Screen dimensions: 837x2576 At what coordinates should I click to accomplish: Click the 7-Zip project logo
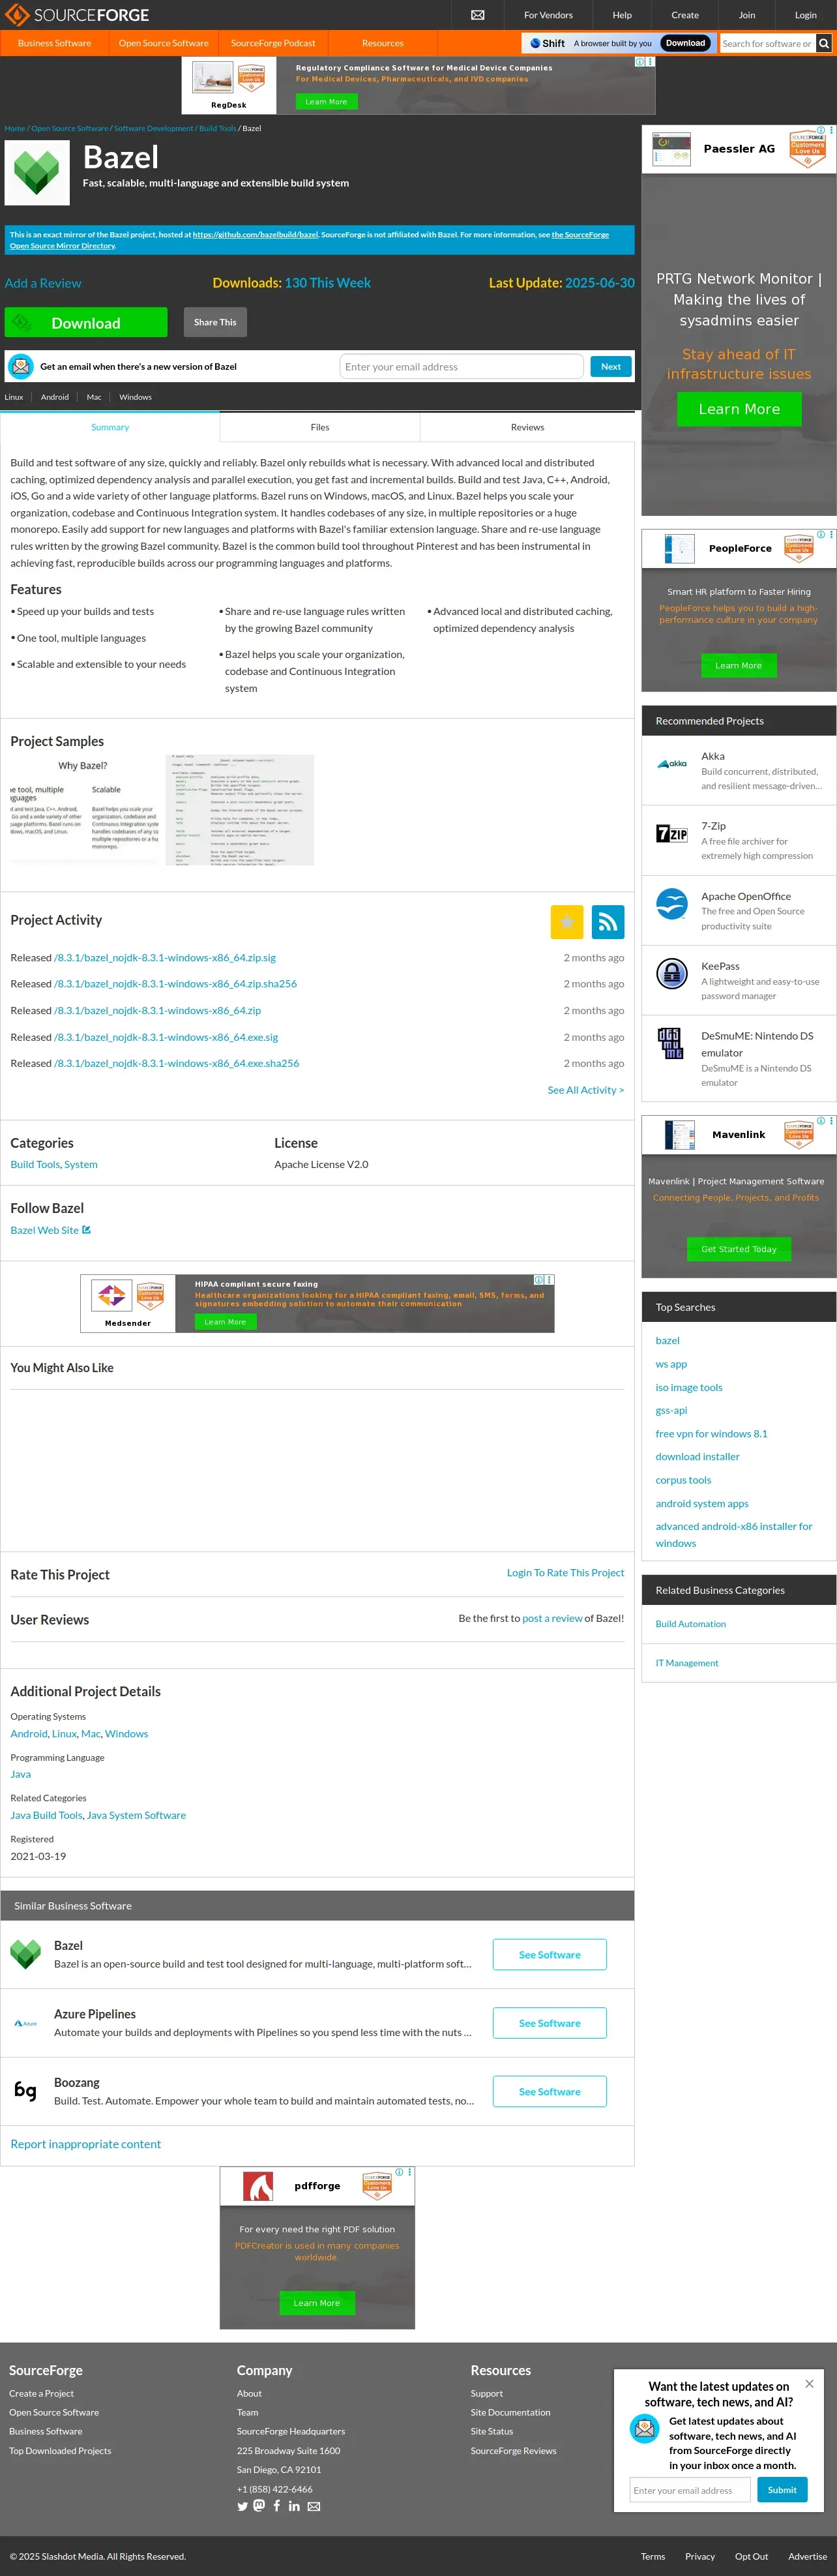(x=672, y=833)
